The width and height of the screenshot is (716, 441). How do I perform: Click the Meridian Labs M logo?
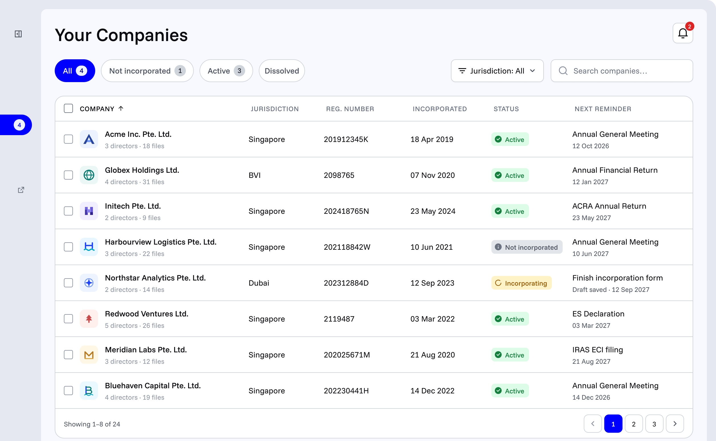89,354
